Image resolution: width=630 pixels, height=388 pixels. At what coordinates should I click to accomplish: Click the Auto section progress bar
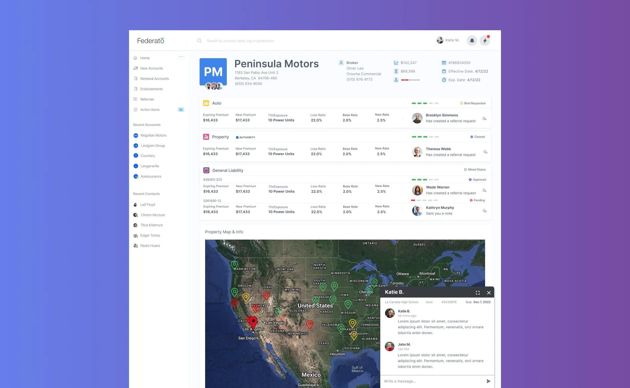tap(425, 103)
